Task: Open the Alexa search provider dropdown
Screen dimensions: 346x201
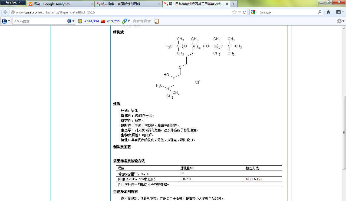Action: [71, 21]
